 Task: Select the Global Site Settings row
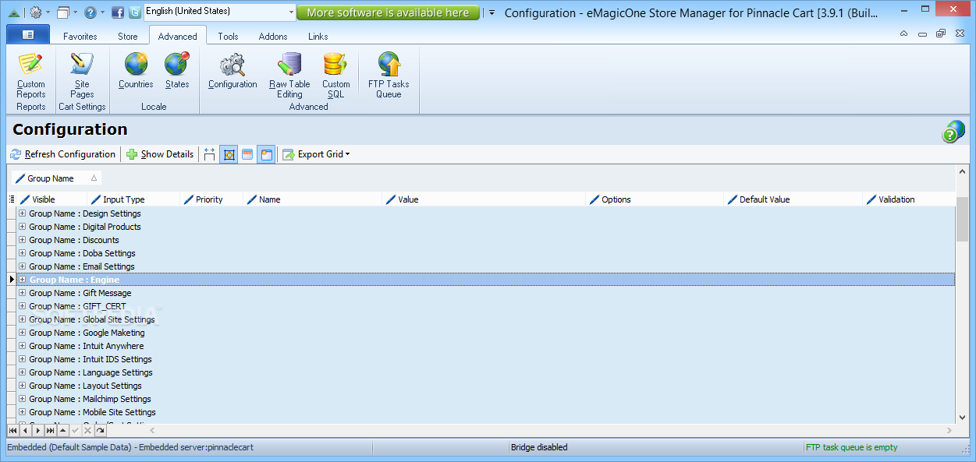[486, 319]
